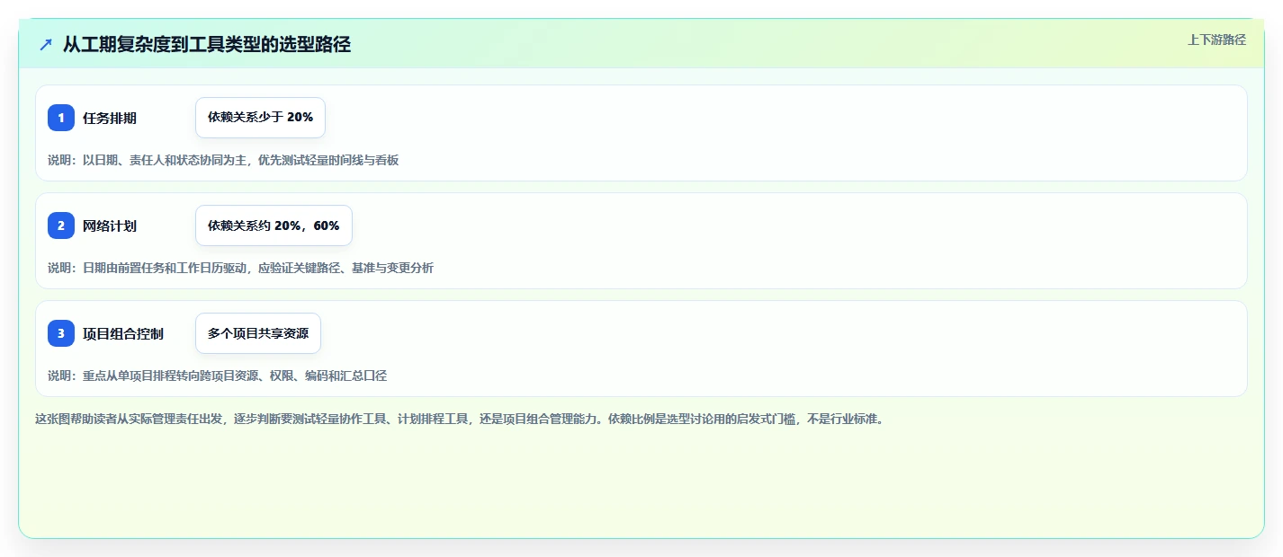Click the number 2 step badge

tap(61, 225)
